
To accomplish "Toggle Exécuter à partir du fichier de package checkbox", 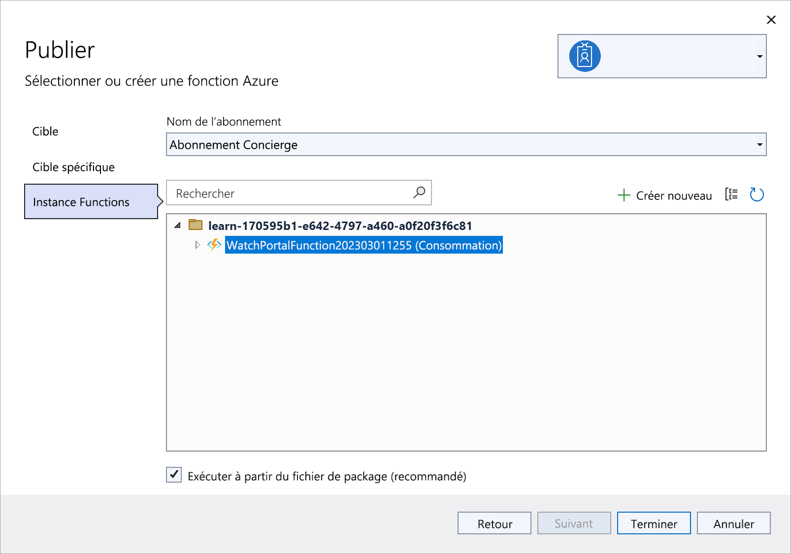I will point(174,475).
